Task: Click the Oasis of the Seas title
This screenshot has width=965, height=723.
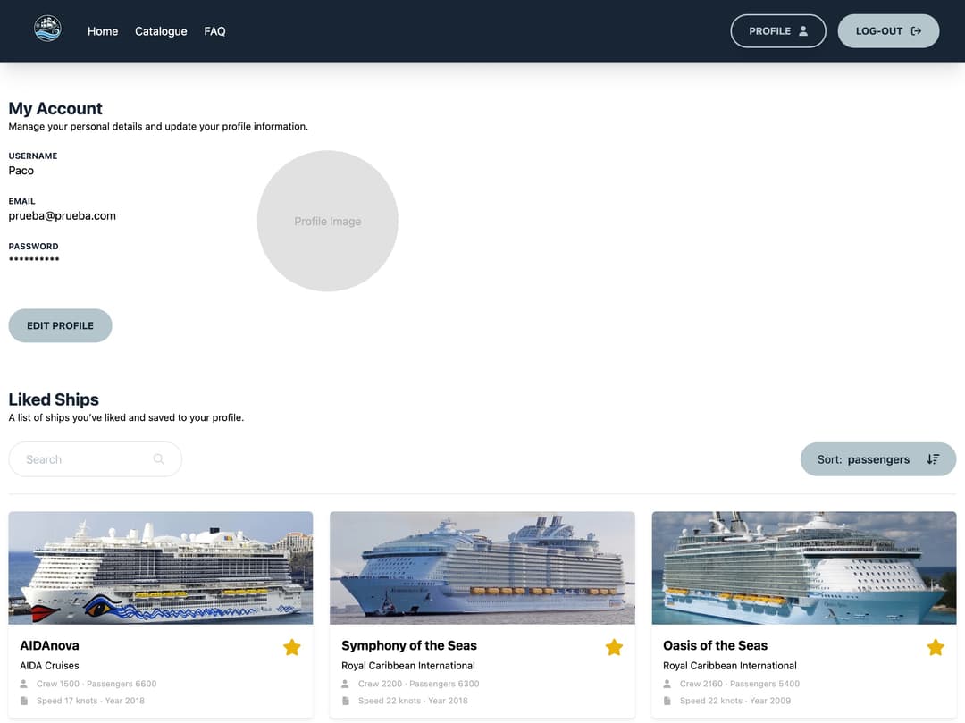Action: pyautogui.click(x=715, y=645)
